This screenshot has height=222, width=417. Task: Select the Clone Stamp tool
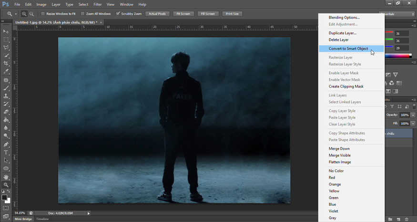[x=6, y=96]
